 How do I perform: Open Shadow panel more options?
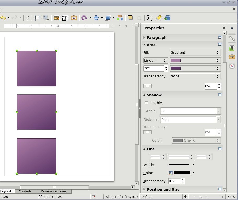[220, 95]
